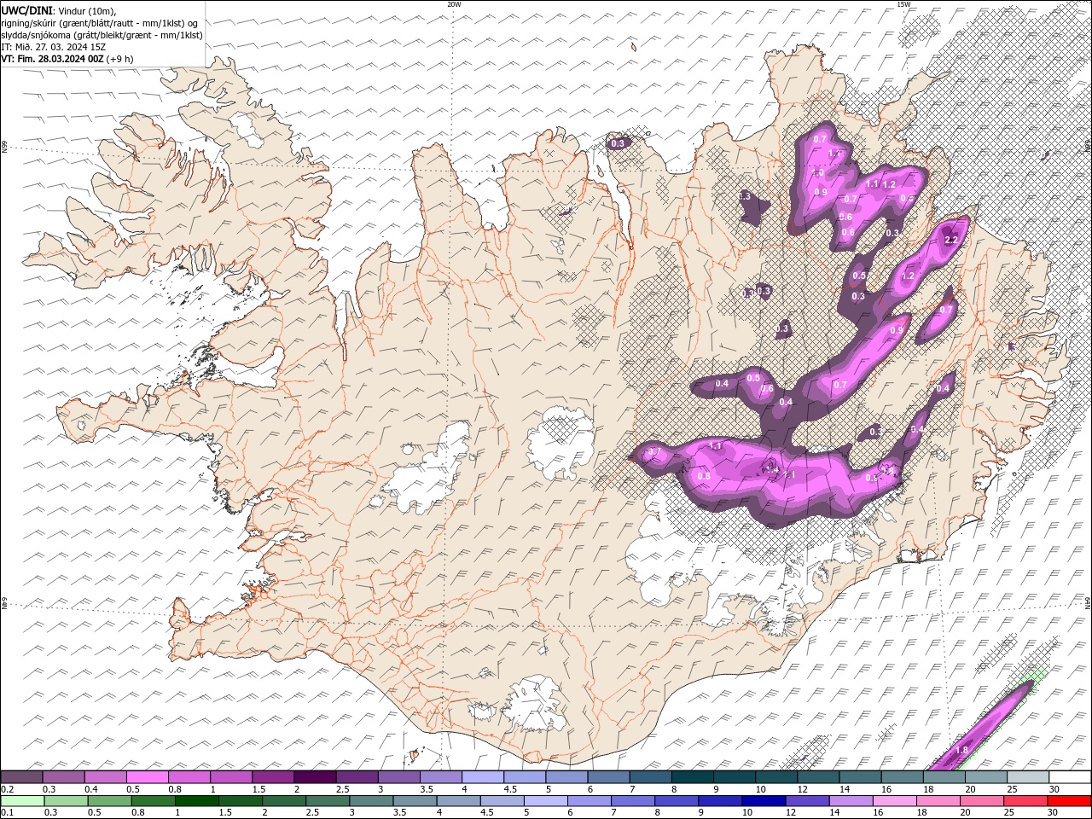Click the '15W' longitude label

903,4
